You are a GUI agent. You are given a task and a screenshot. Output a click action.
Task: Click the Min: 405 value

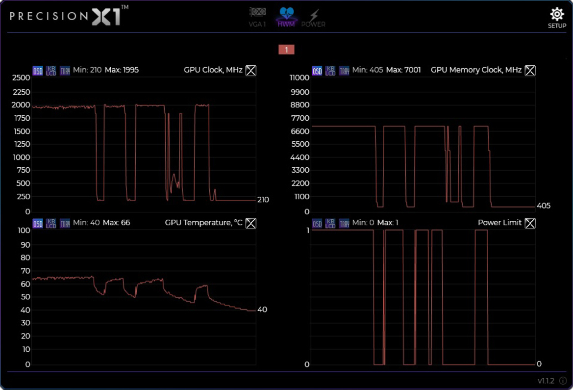coord(367,70)
